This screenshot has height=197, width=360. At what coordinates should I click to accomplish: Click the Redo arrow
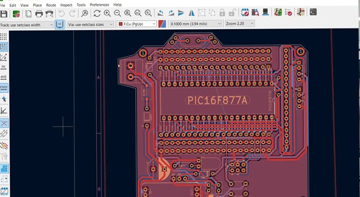click(x=72, y=14)
